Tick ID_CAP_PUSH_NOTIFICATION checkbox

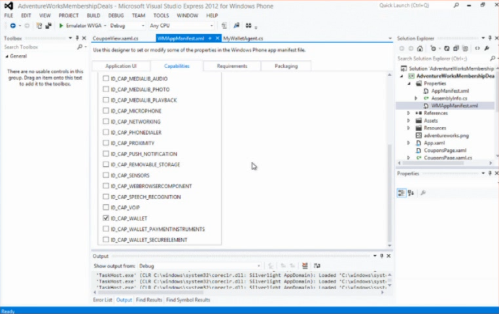106,154
